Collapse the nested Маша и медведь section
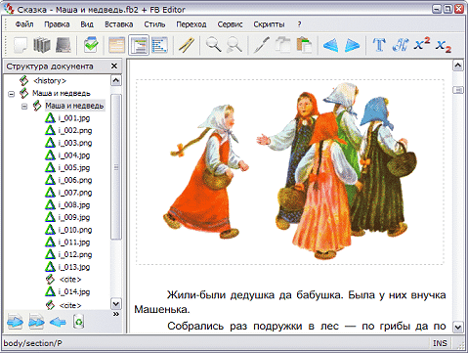468x353 pixels. pyautogui.click(x=24, y=107)
